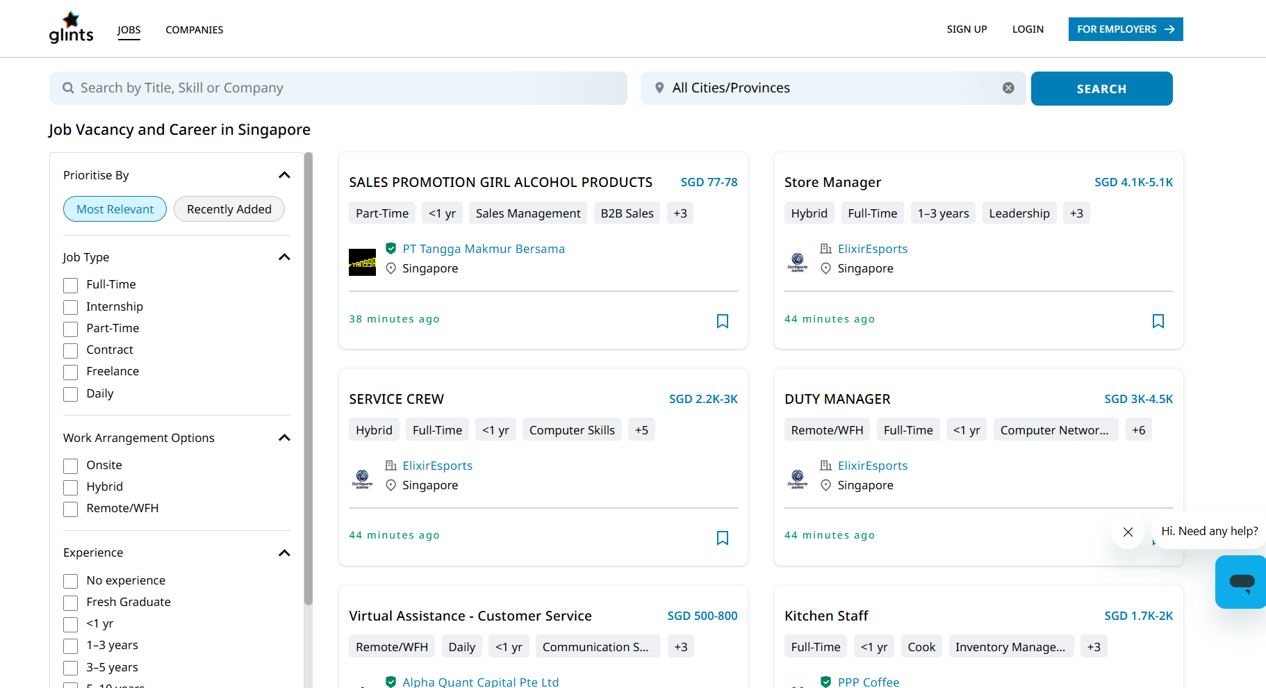The width and height of the screenshot is (1266, 688).
Task: Check the Full-Time job type
Action: [x=70, y=285]
